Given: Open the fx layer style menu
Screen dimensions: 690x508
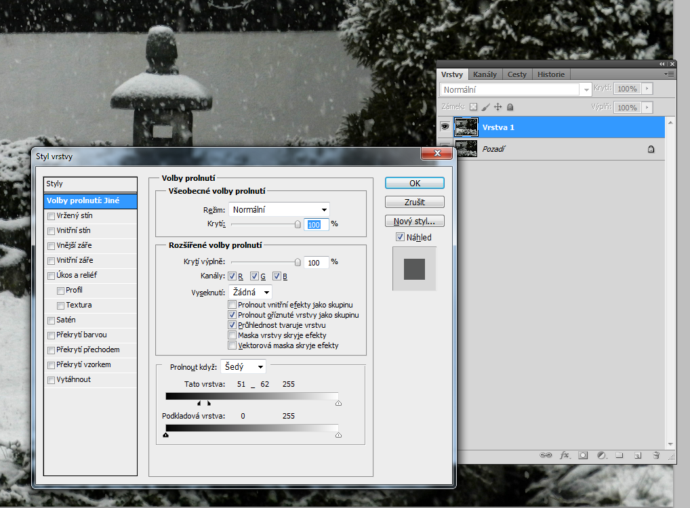Looking at the screenshot, I should [x=564, y=456].
